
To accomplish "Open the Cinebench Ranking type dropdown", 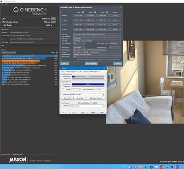I will click(x=9, y=52).
